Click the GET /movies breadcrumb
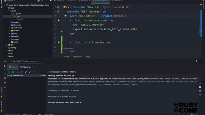Viewport: 205px width, 115px height. pos(78,57)
